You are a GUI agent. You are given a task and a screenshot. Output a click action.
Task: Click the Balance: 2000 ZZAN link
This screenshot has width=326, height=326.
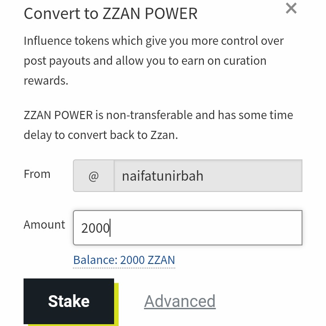(124, 260)
